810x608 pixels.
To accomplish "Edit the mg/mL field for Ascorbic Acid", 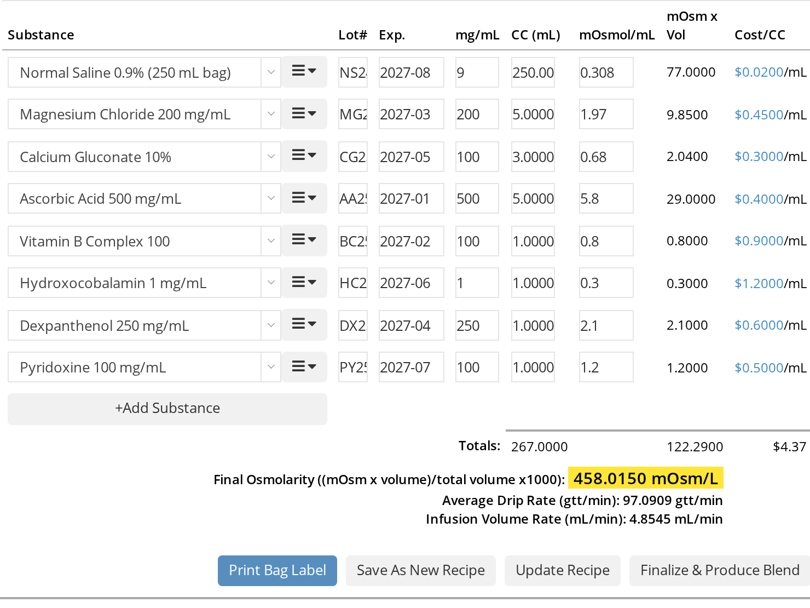I will tap(477, 198).
